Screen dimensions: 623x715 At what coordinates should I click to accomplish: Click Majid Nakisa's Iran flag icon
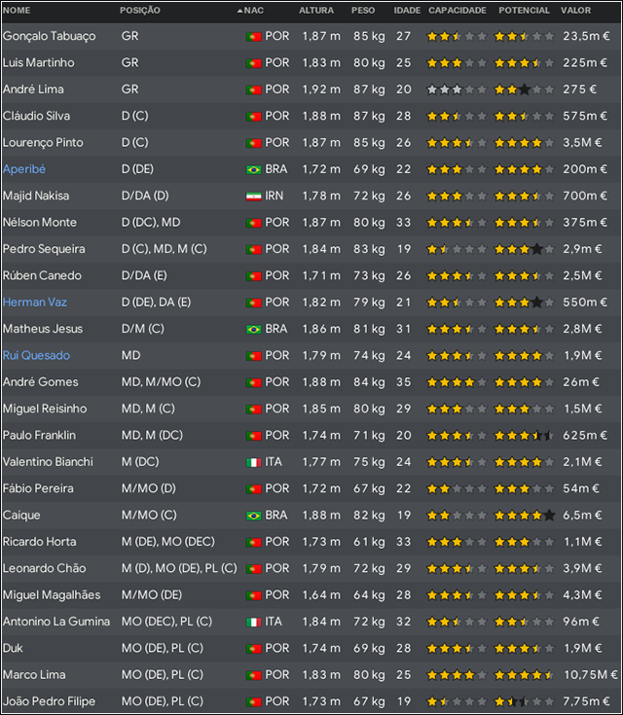(253, 197)
